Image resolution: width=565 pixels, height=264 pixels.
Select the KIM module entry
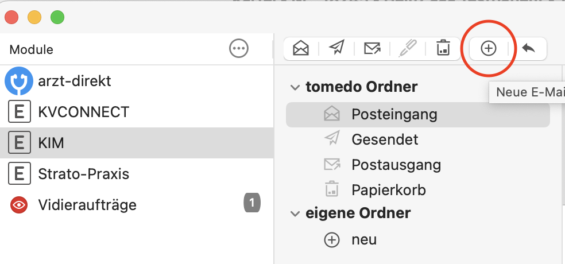point(137,143)
